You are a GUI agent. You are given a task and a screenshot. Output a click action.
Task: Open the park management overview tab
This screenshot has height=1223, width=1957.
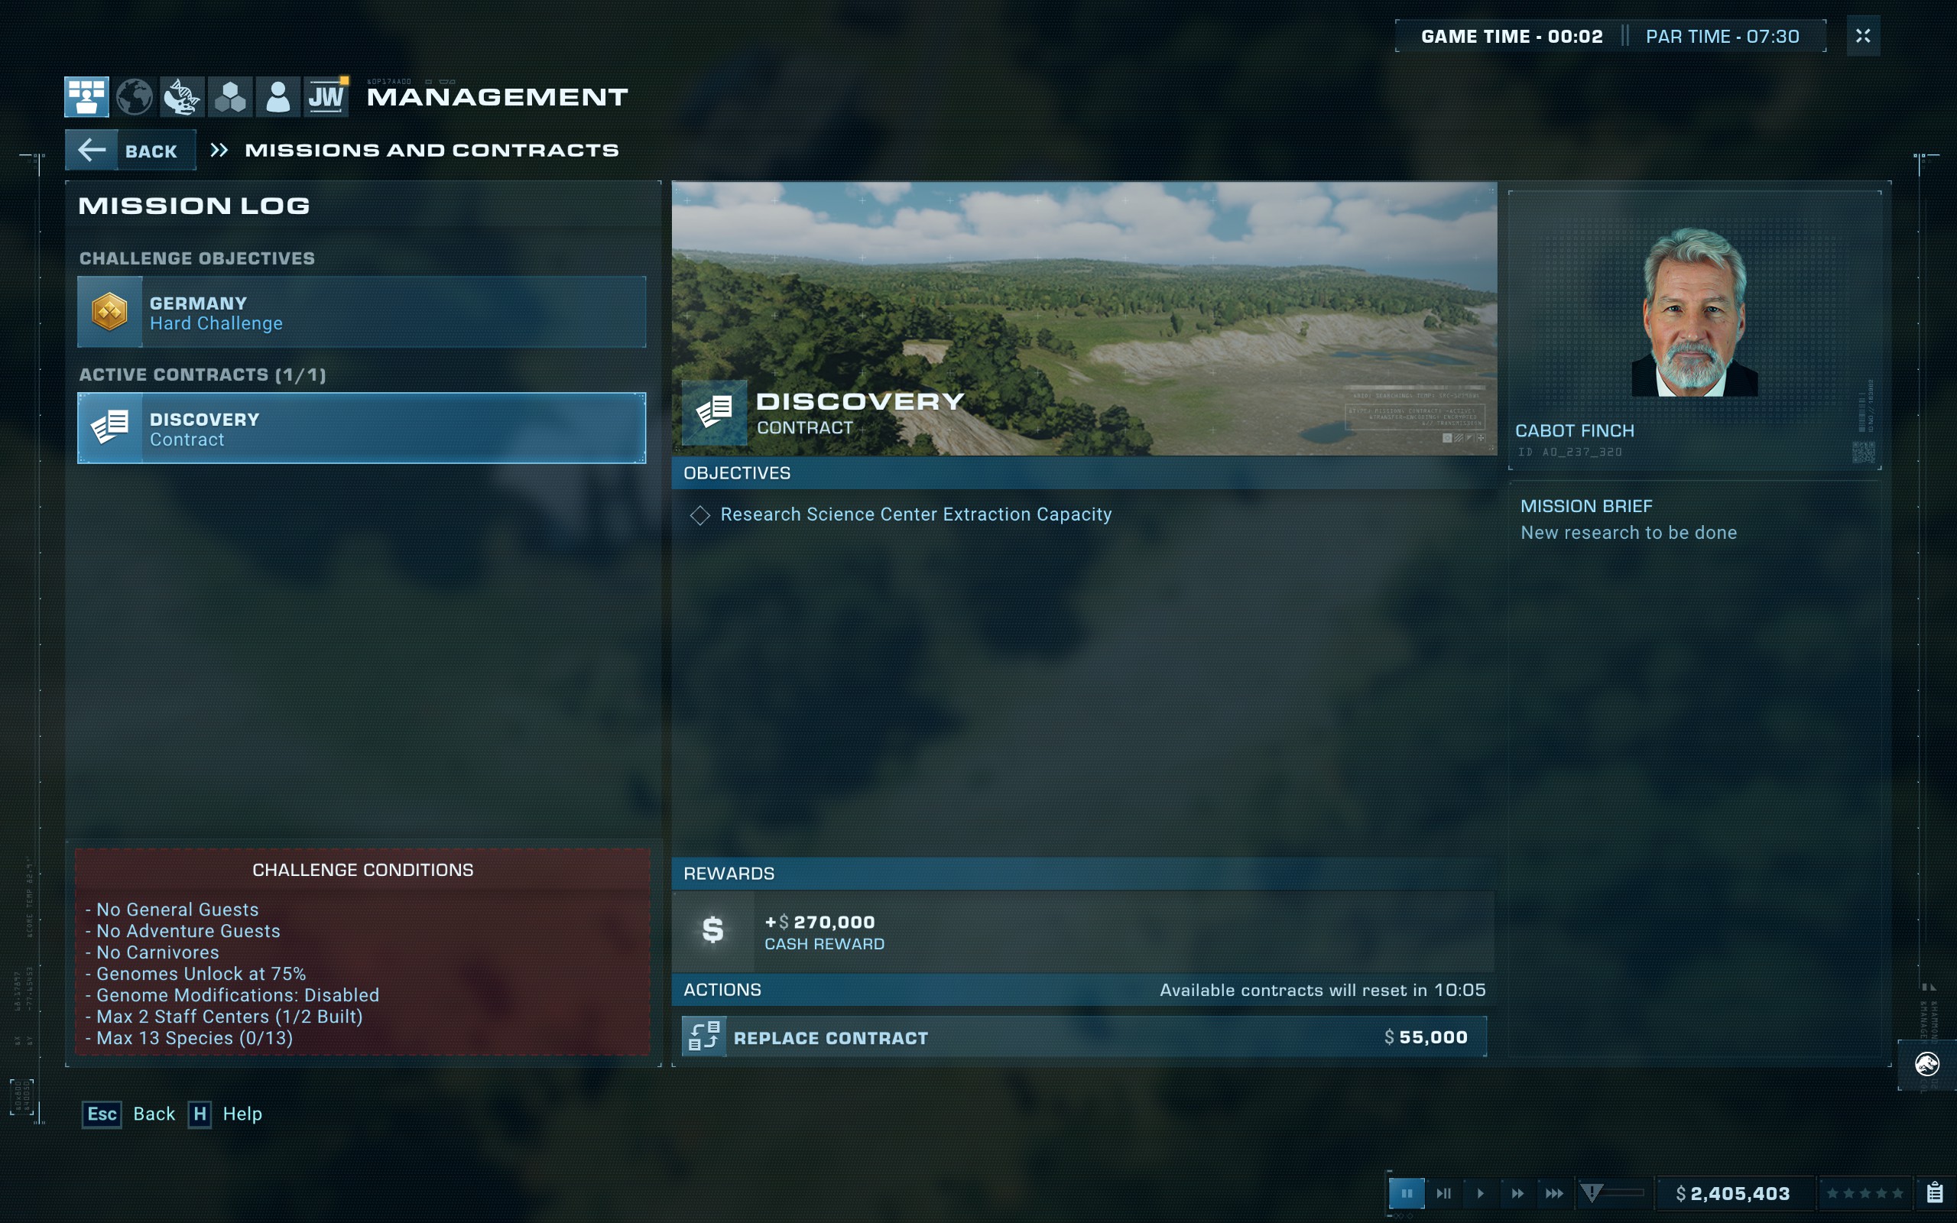tap(86, 97)
